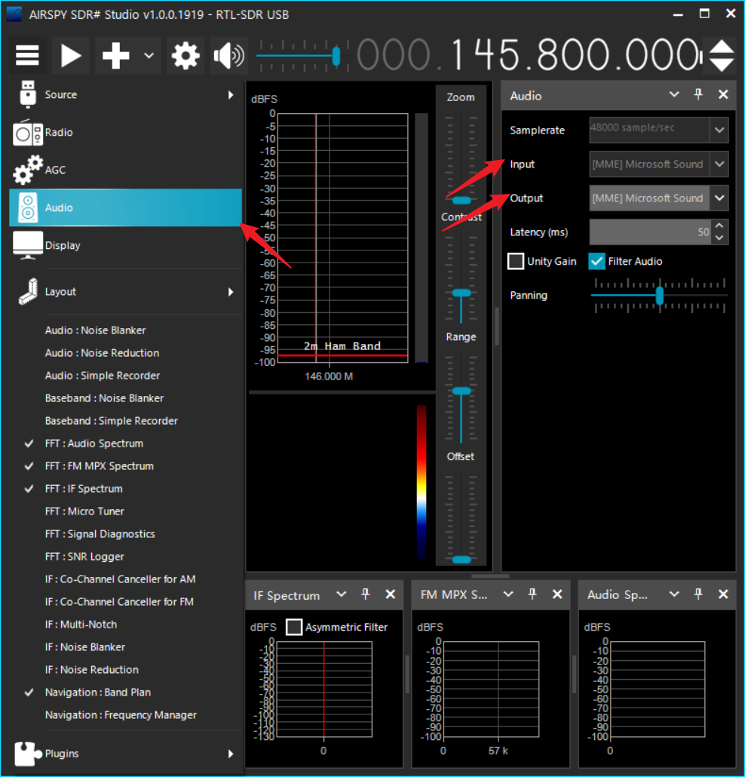This screenshot has height=777, width=745.
Task: Pin the Audio panel
Action: 698,95
